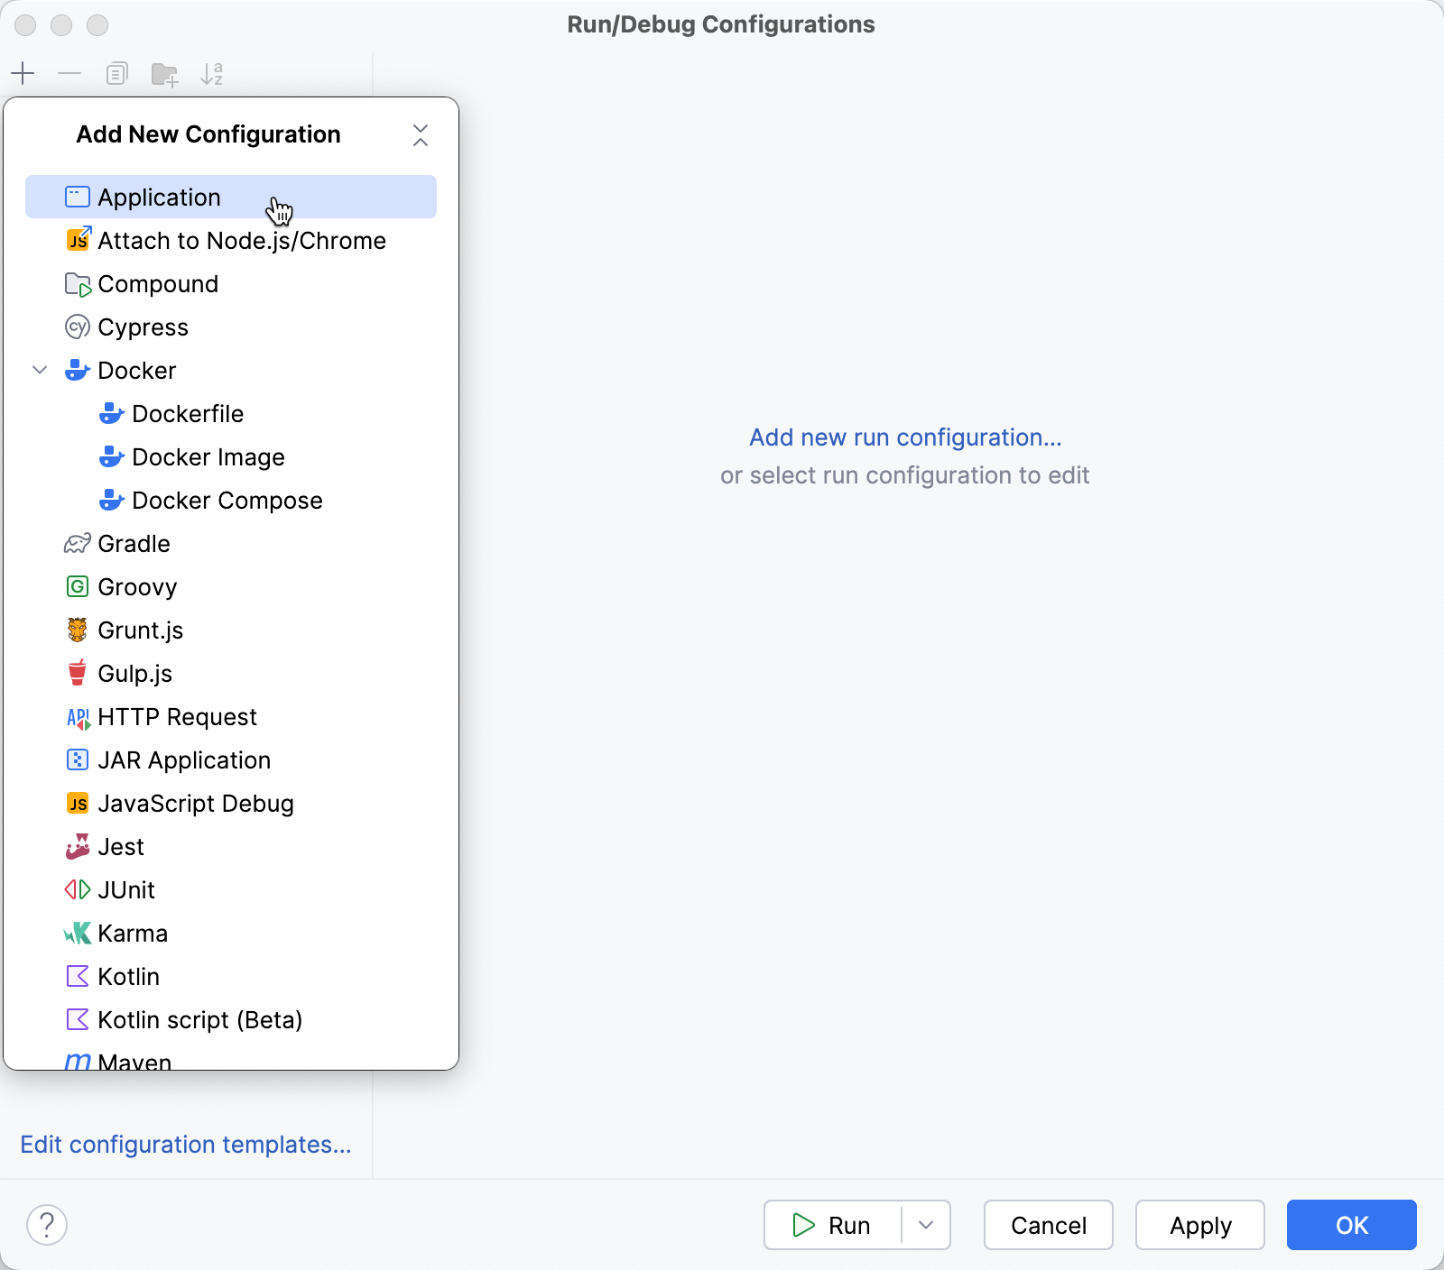Screen dimensions: 1444x1270
Task: Create a new folder with the folder icon
Action: [x=164, y=74]
